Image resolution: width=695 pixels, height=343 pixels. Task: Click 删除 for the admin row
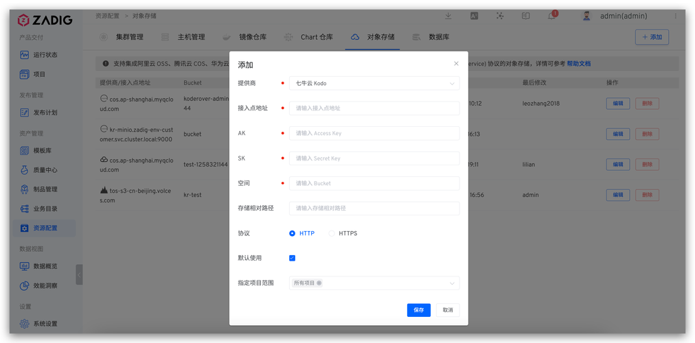coord(647,195)
